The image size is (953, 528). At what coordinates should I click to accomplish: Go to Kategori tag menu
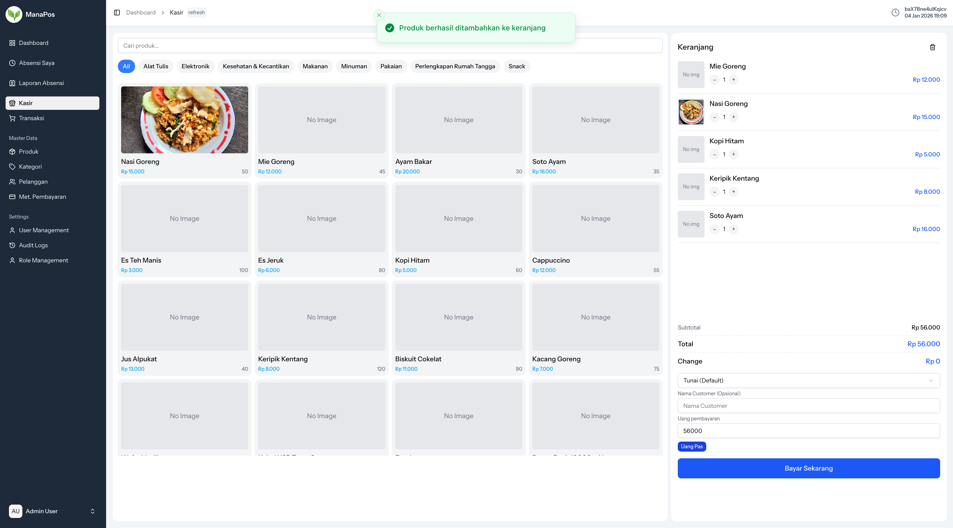pos(30,167)
